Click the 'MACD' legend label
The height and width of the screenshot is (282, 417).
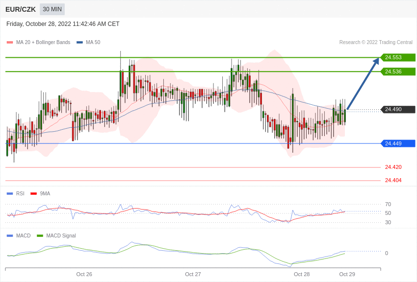24,235
